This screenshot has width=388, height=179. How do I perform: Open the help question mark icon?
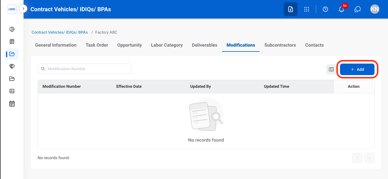click(x=325, y=9)
